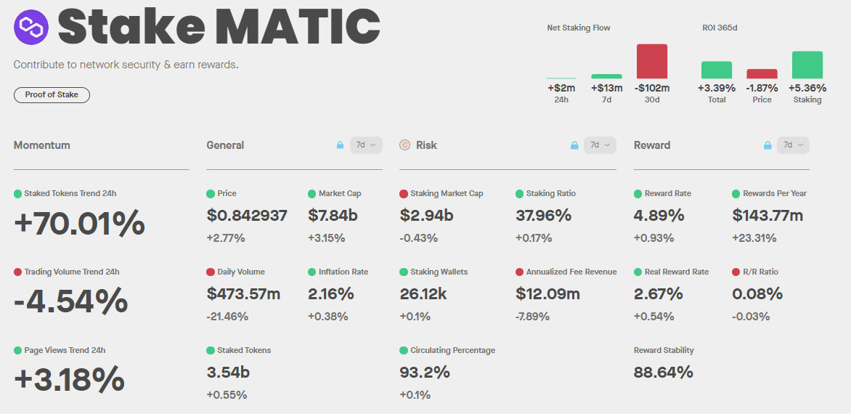
Task: Click the lock icon in Reward section
Action: 767,145
